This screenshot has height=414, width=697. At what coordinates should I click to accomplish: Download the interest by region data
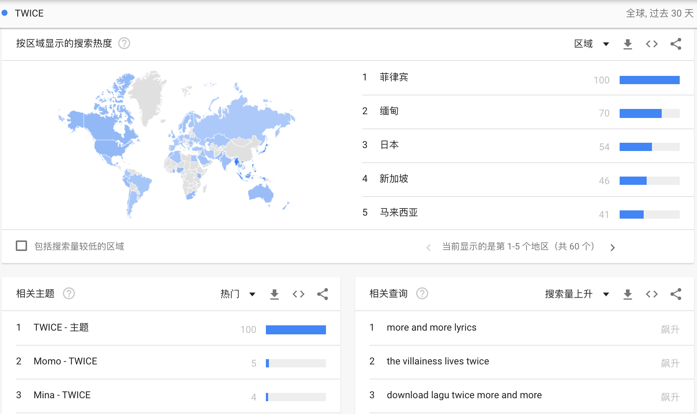click(x=628, y=44)
